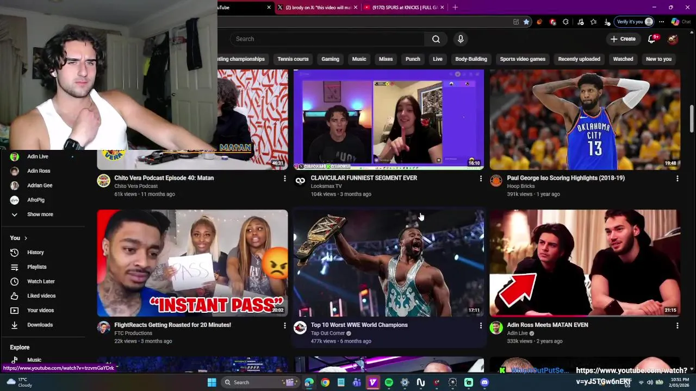Viewport: 696px width, 391px height.
Task: Select the Music filter chip
Action: [359, 59]
